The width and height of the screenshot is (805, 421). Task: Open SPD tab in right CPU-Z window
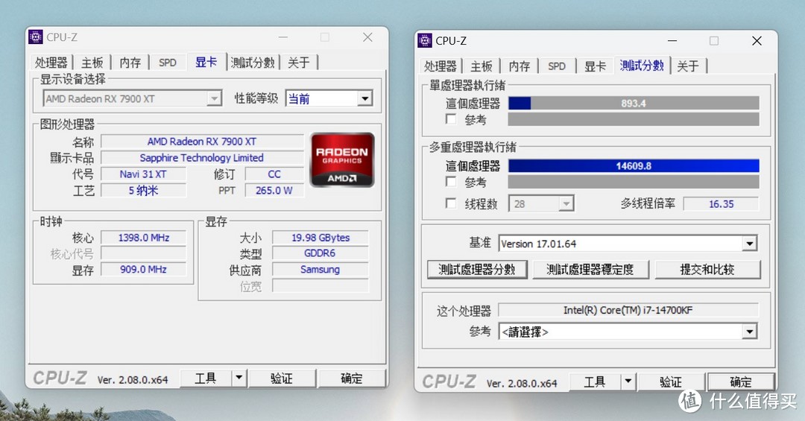pos(557,66)
